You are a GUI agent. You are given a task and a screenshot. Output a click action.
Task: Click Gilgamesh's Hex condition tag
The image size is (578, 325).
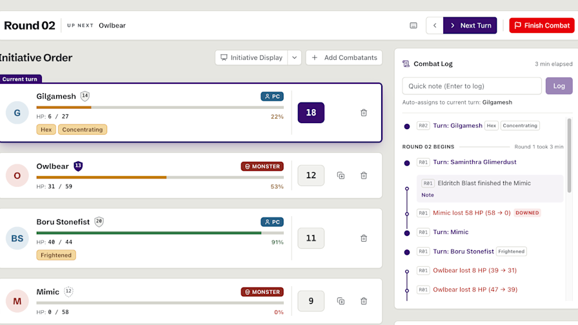pos(46,130)
